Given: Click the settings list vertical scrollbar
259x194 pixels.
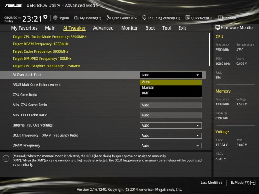Looking at the screenshot, I should coord(209,49).
